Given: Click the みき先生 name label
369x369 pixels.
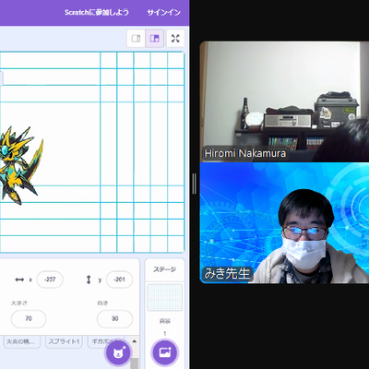Looking at the screenshot, I should click(x=227, y=273).
